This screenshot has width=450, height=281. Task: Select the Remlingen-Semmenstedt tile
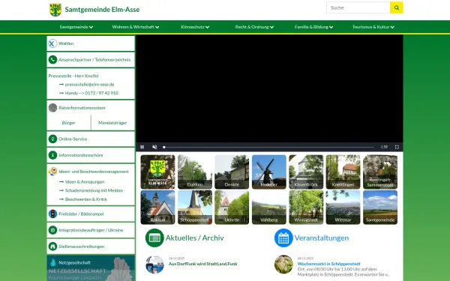[x=380, y=172]
